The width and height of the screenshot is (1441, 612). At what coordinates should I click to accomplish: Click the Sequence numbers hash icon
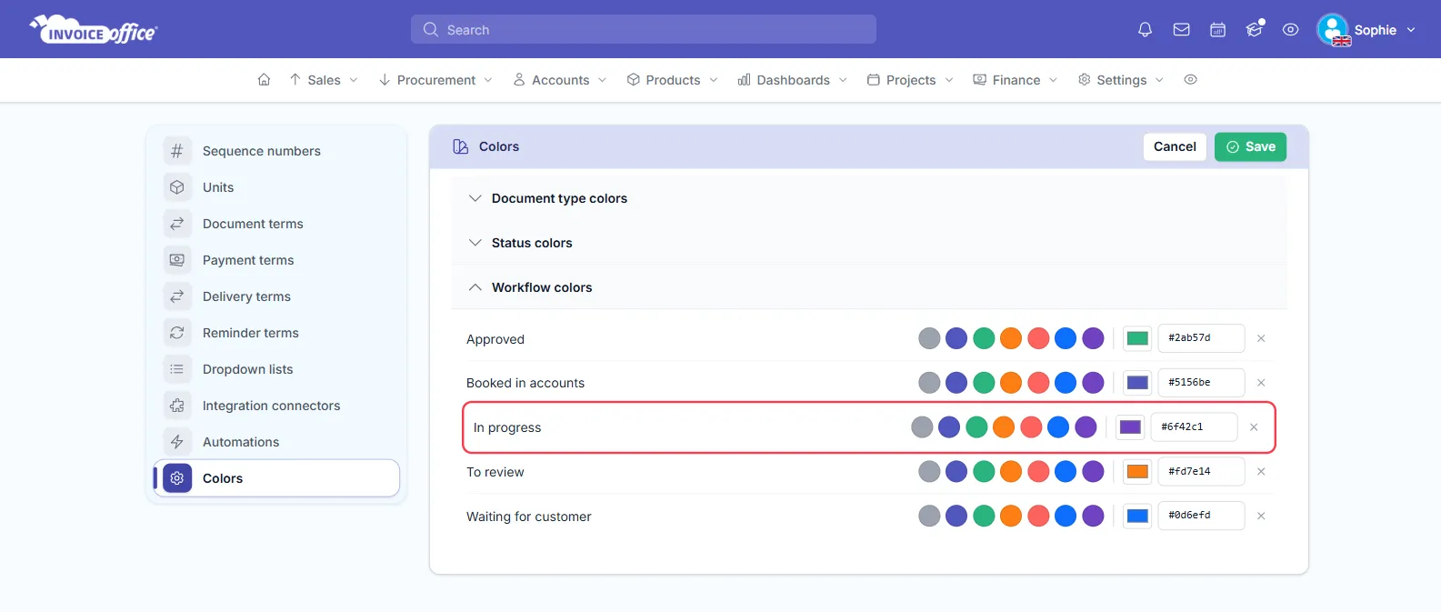(x=177, y=151)
